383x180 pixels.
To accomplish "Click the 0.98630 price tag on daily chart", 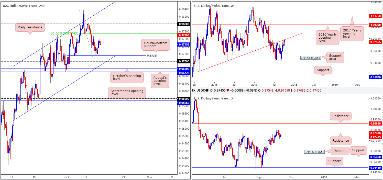I will pos(375,123).
